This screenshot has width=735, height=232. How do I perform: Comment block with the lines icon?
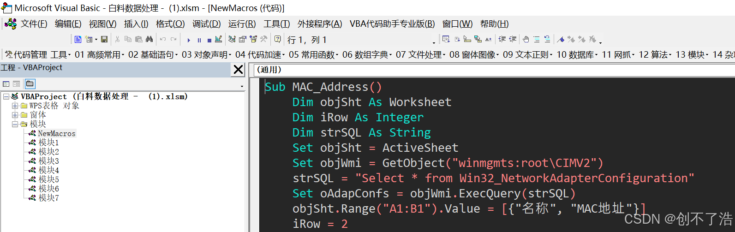(x=537, y=39)
